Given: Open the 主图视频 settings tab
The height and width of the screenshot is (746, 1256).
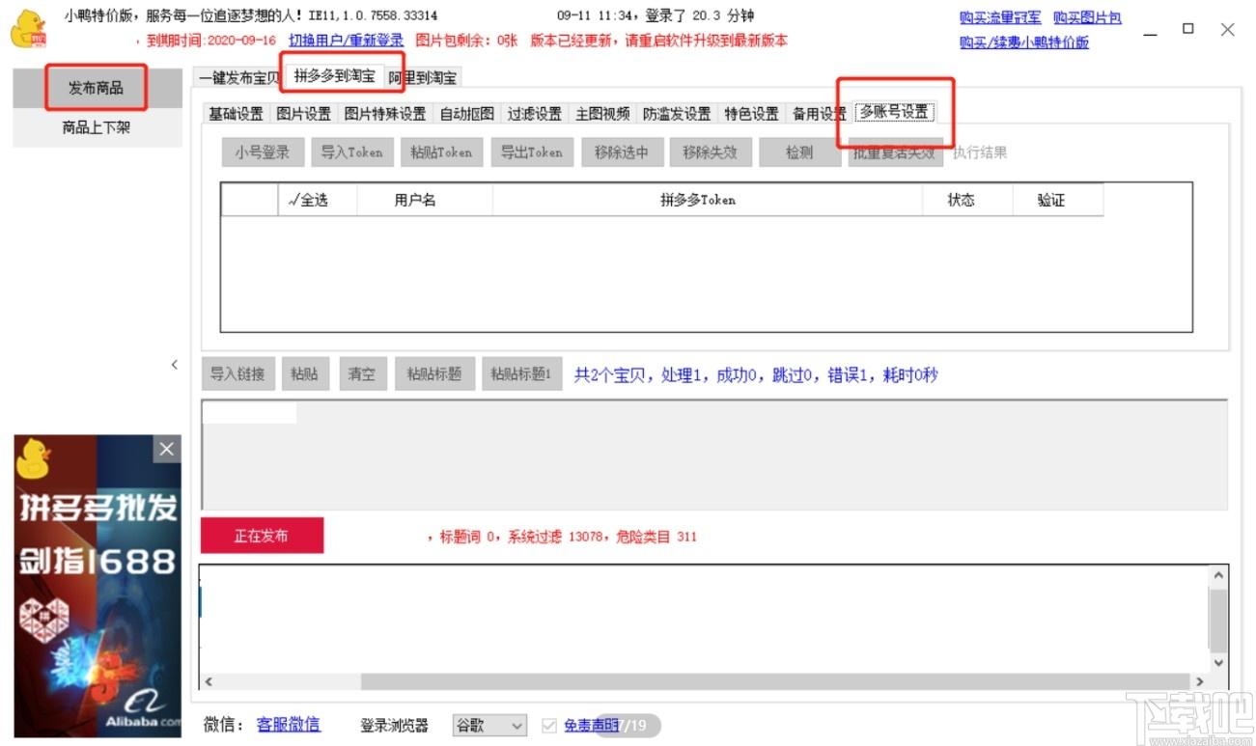Looking at the screenshot, I should tap(602, 114).
